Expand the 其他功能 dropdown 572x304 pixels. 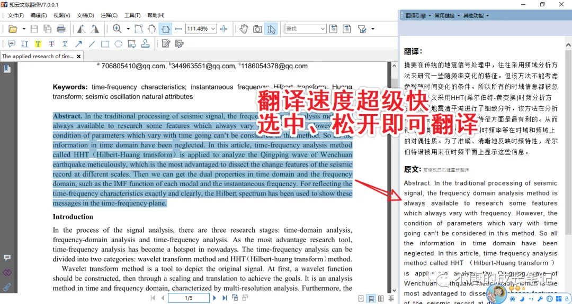tap(476, 16)
